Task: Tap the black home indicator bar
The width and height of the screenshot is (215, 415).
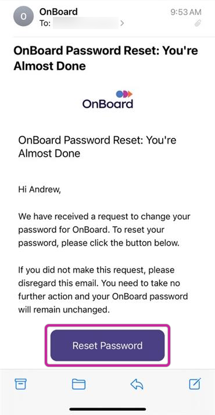Action: (107, 409)
